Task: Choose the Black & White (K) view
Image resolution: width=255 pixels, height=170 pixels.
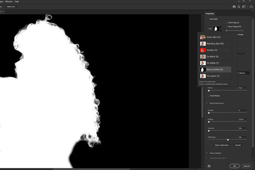Action: coord(215,69)
